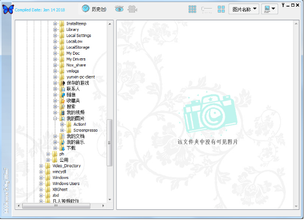The image size is (304, 220).
Task: Select the vmlogs folder
Action: click(x=73, y=71)
